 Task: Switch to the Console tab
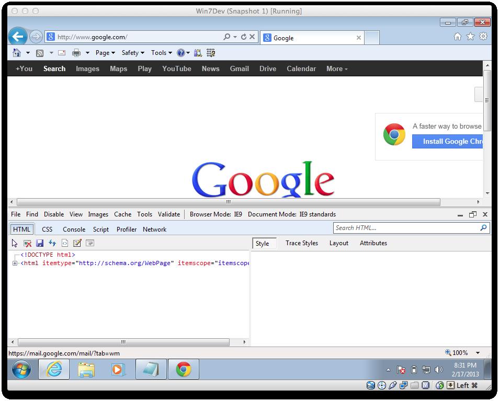pyautogui.click(x=74, y=230)
